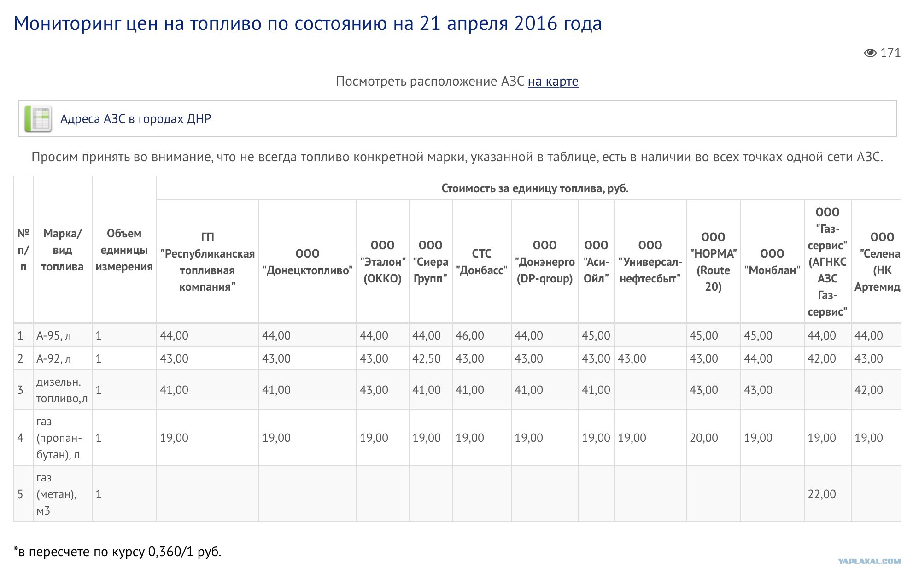Click the page title 'Мониторинг цен на топливо'
The image size is (913, 575).
[308, 23]
